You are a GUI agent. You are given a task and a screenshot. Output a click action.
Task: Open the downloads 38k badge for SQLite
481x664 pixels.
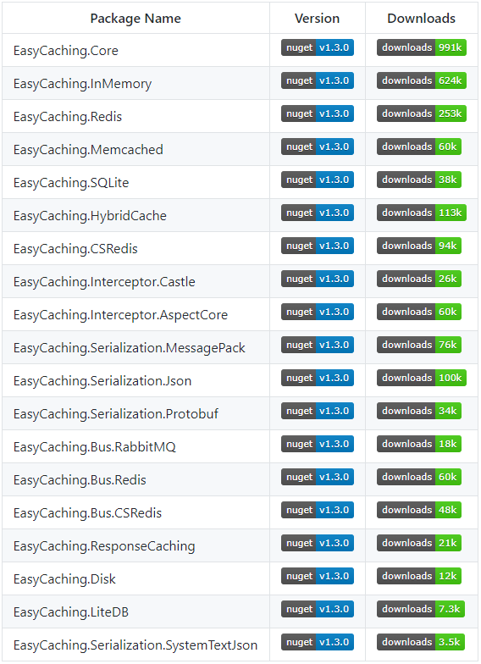(418, 180)
